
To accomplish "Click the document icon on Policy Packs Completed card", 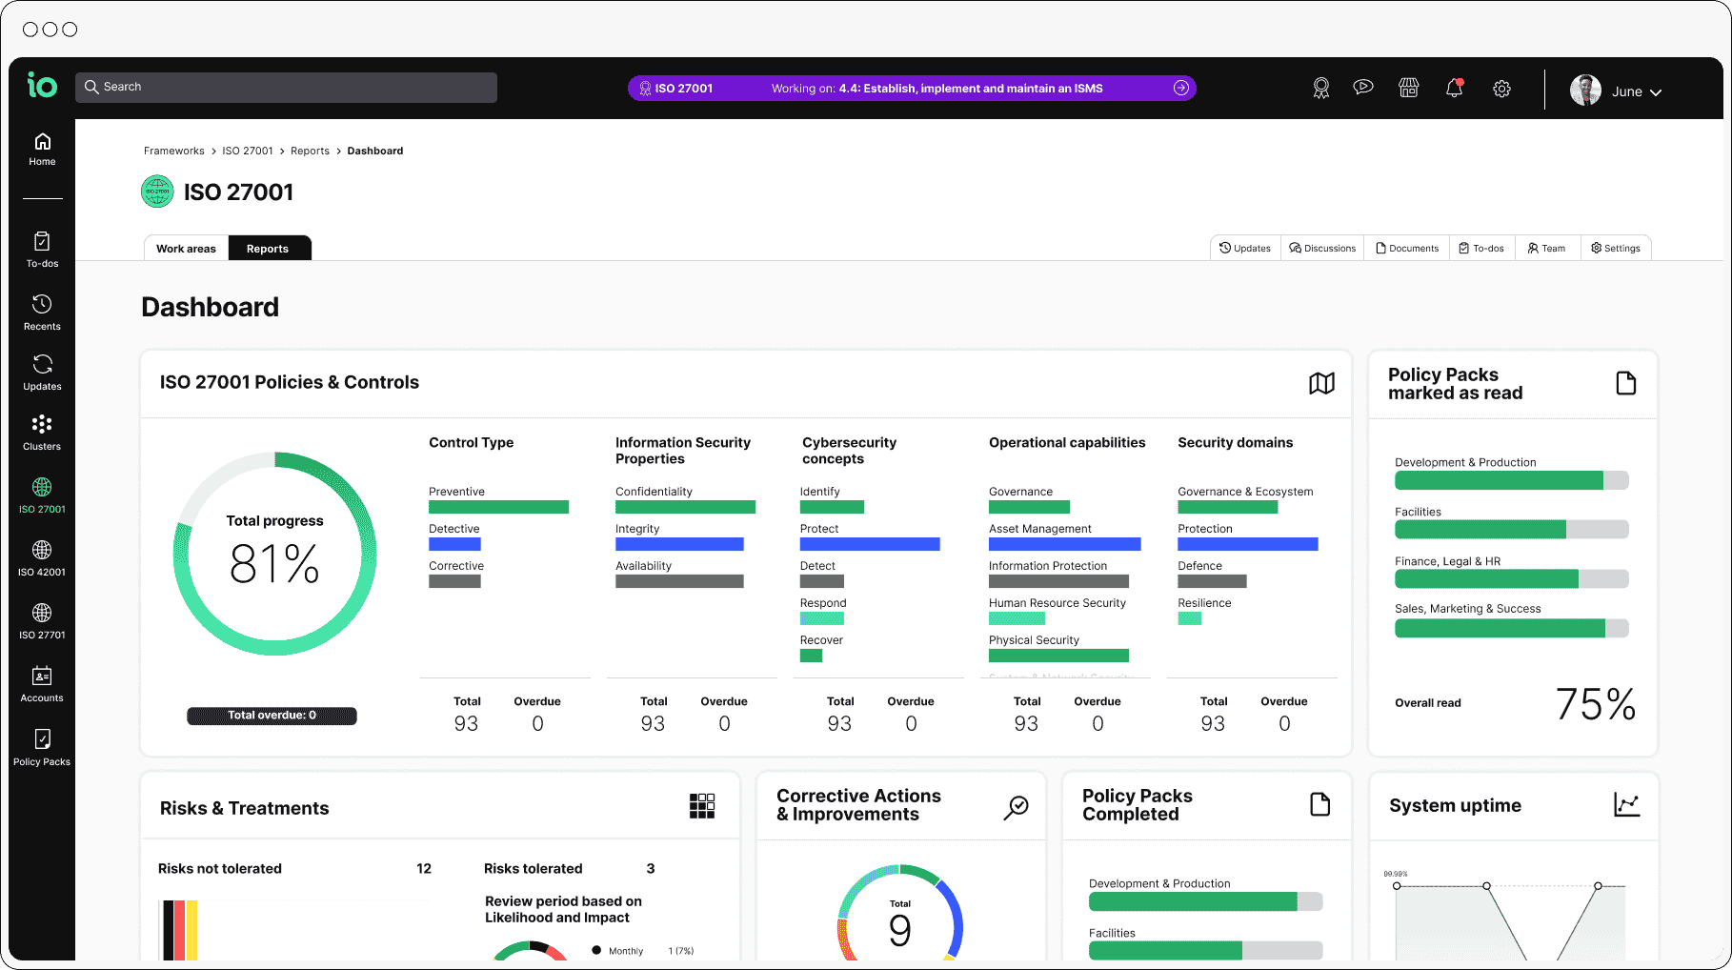I will click(1320, 804).
